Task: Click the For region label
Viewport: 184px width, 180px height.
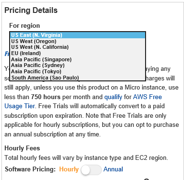Action: pos(25,25)
